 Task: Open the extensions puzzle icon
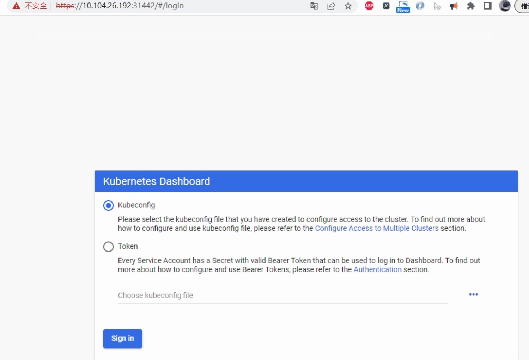click(471, 6)
